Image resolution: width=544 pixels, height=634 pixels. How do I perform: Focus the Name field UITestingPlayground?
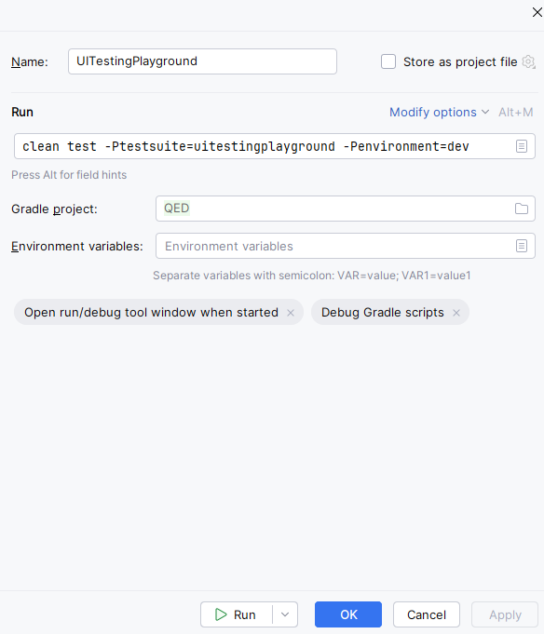pyautogui.click(x=202, y=61)
